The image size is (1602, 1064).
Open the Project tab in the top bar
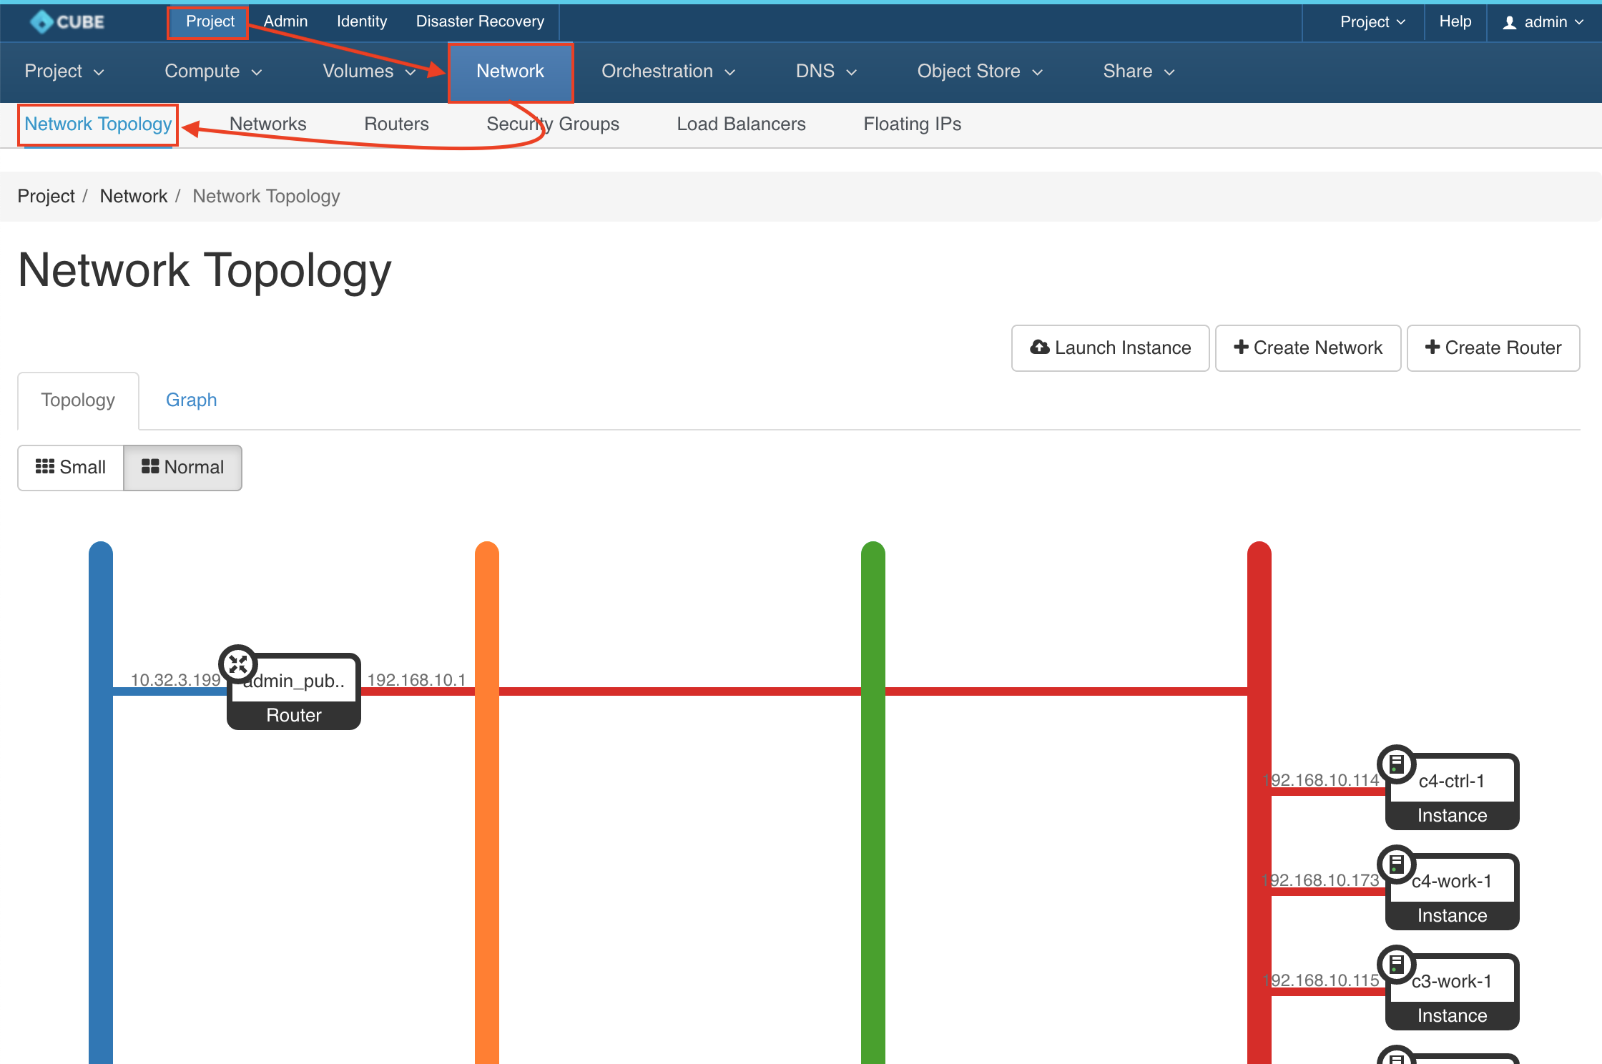click(210, 22)
